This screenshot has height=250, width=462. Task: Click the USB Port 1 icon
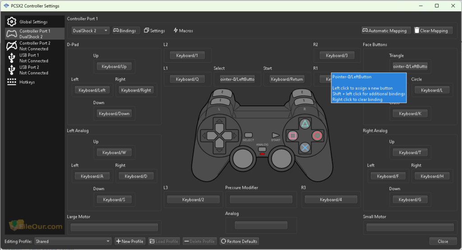[x=11, y=58]
